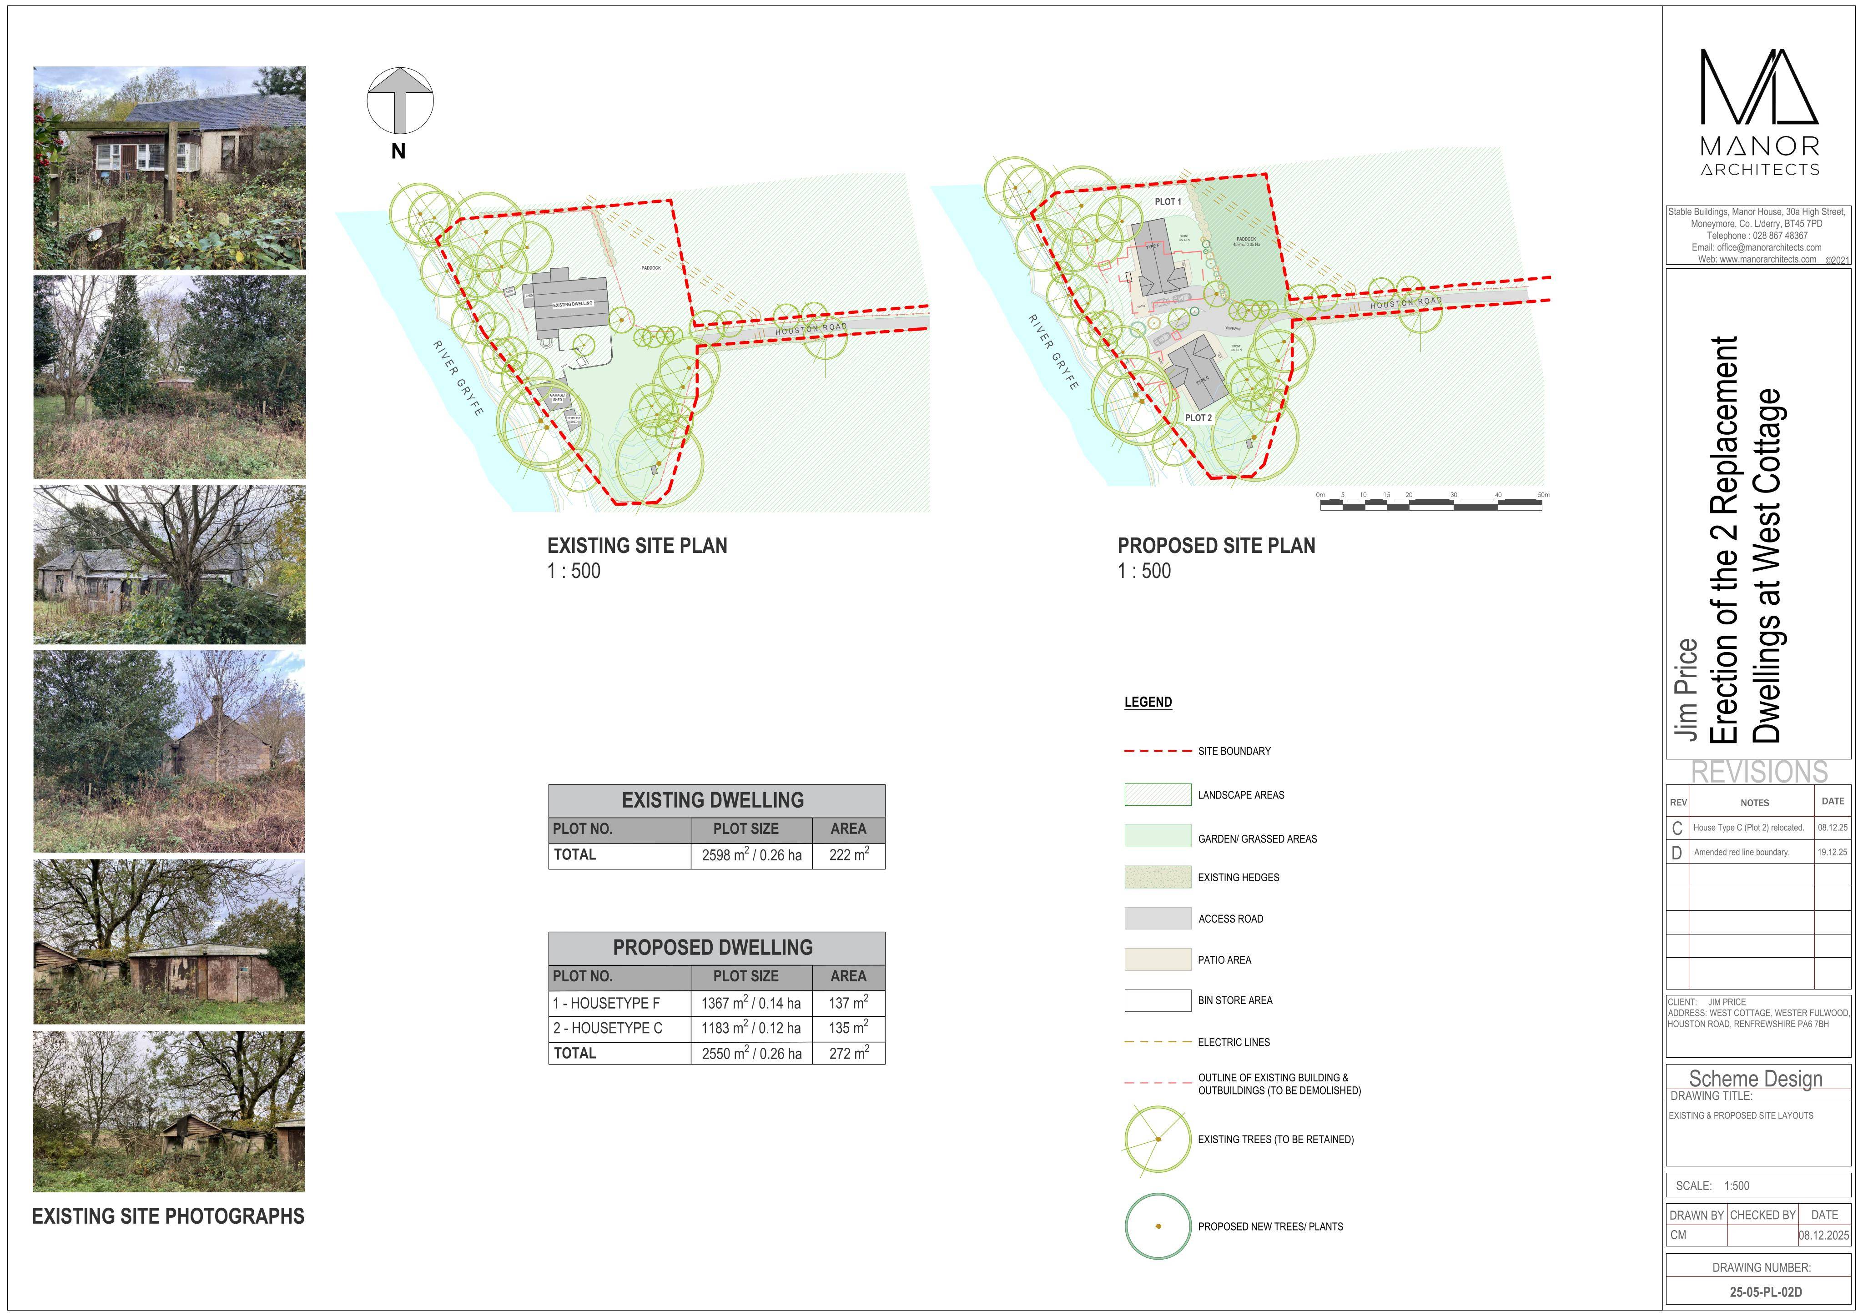Click the Manor Architects logo

[x=1759, y=112]
